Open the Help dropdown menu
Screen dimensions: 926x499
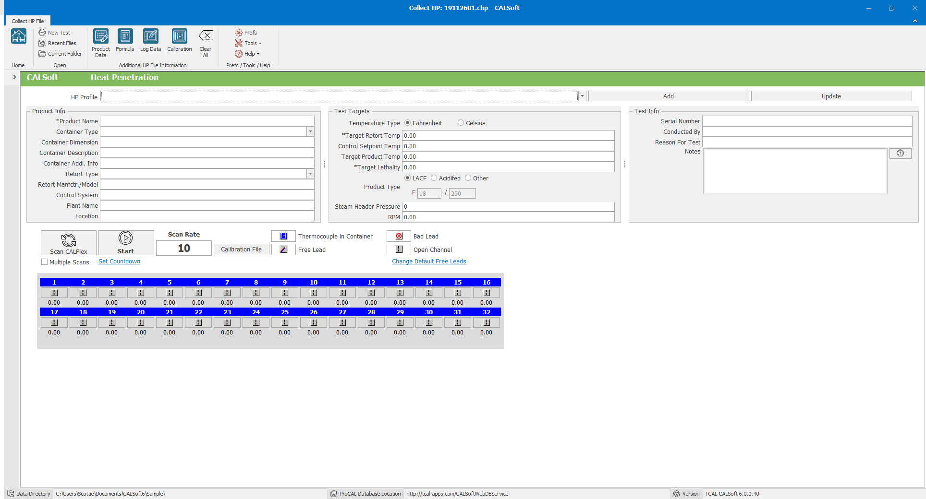[x=247, y=54]
